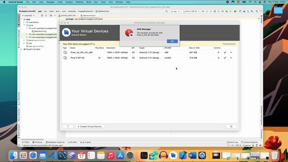Open the Logcat tool window
288x162 pixels.
pyautogui.click(x=86, y=142)
